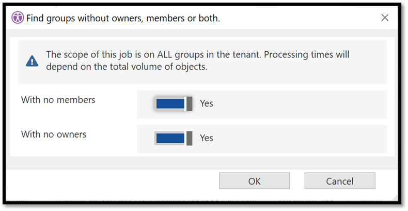
Task: Click the gray thumb of members switch
Action: point(190,103)
